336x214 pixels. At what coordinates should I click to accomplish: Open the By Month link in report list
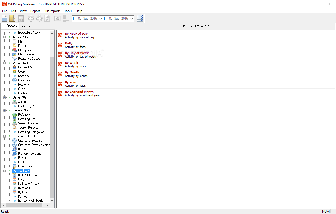pyautogui.click(x=72, y=72)
